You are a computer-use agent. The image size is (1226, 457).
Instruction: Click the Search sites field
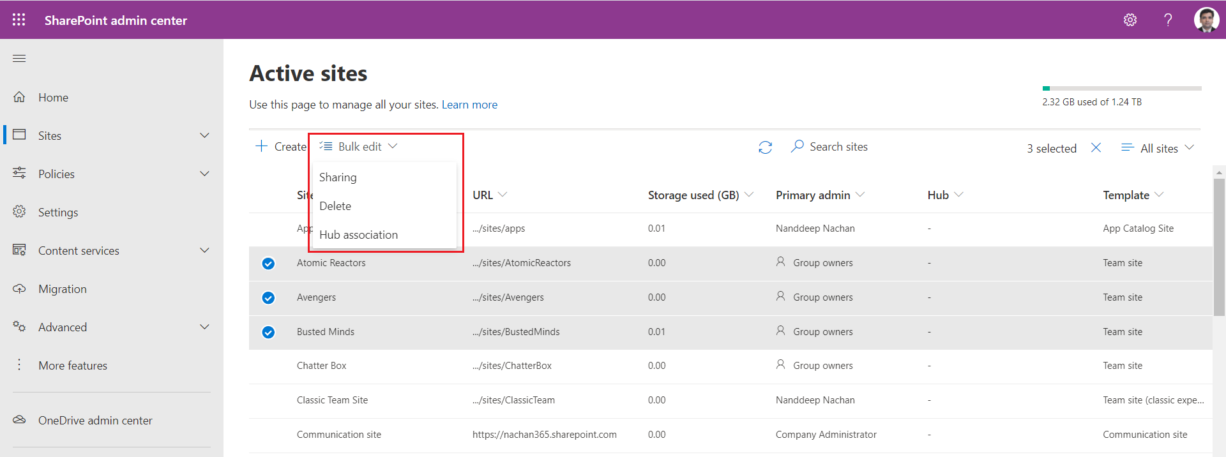click(x=838, y=147)
